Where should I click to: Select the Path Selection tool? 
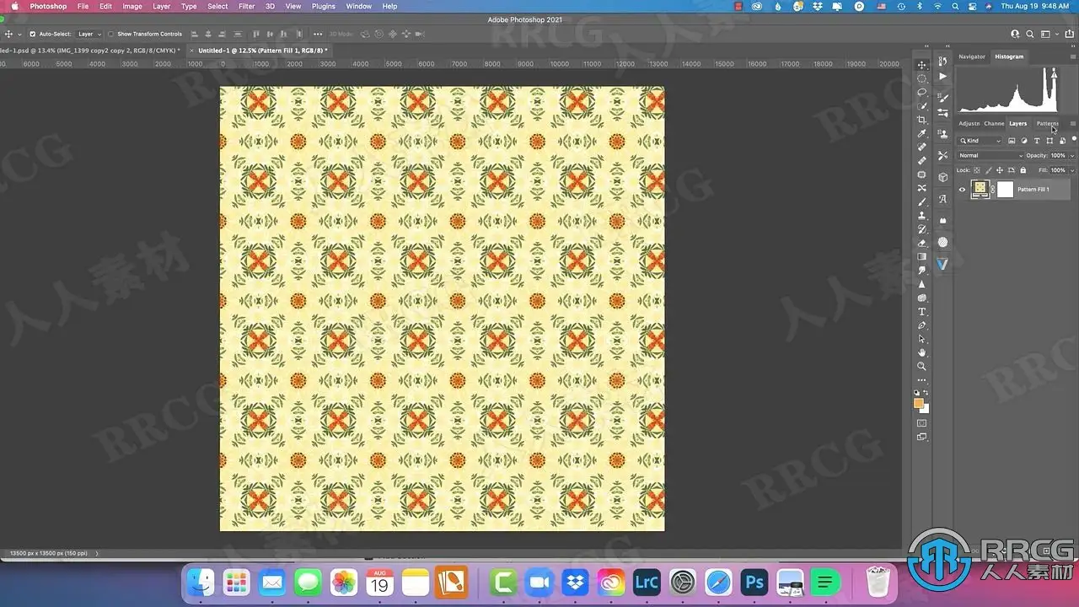[921, 339]
